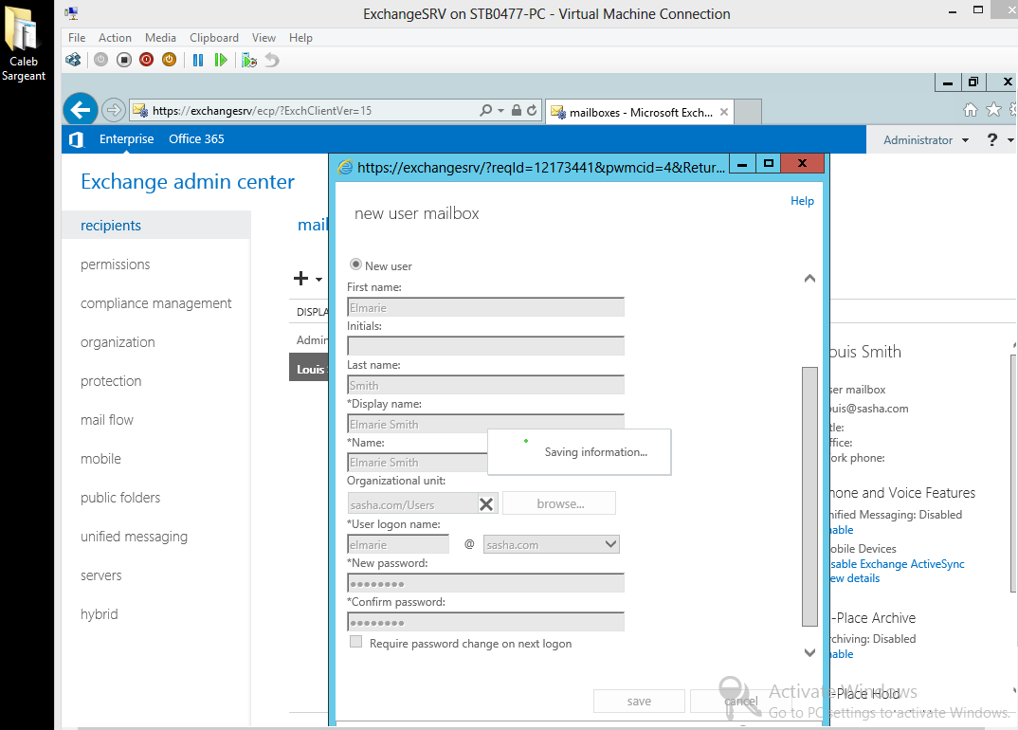Click the Start VM toolbar icon
Viewport: 1018px width, 730px height.
(x=100, y=60)
